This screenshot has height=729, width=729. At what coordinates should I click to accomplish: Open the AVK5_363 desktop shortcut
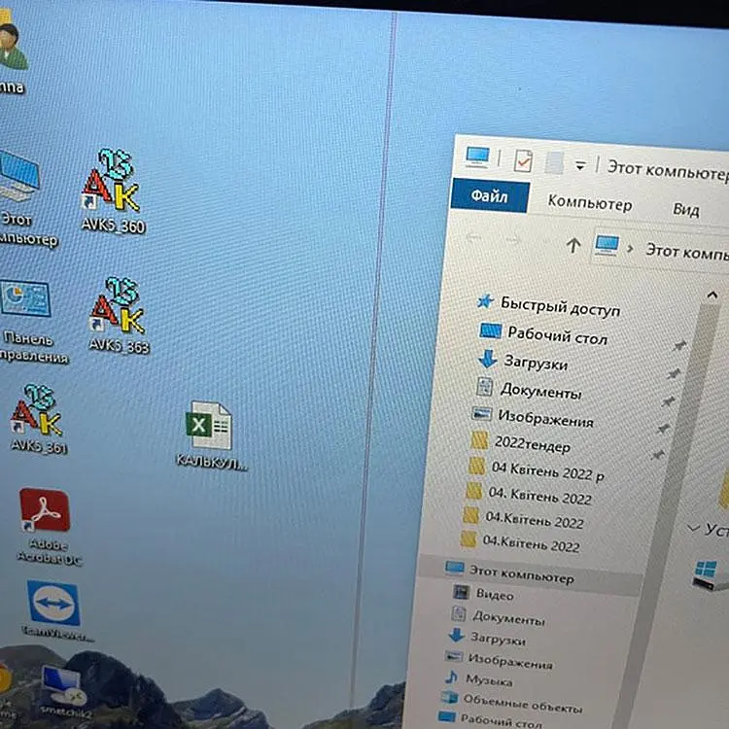(x=119, y=315)
